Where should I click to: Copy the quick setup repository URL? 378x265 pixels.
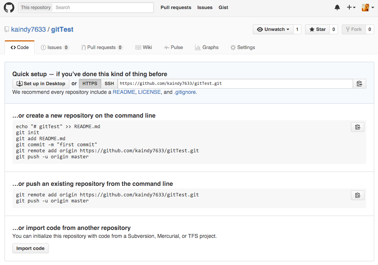click(359, 84)
